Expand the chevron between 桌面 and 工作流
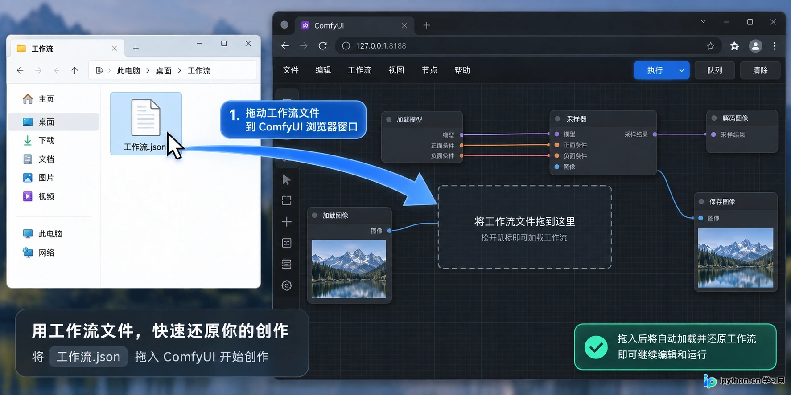This screenshot has height=395, width=791. coord(180,70)
